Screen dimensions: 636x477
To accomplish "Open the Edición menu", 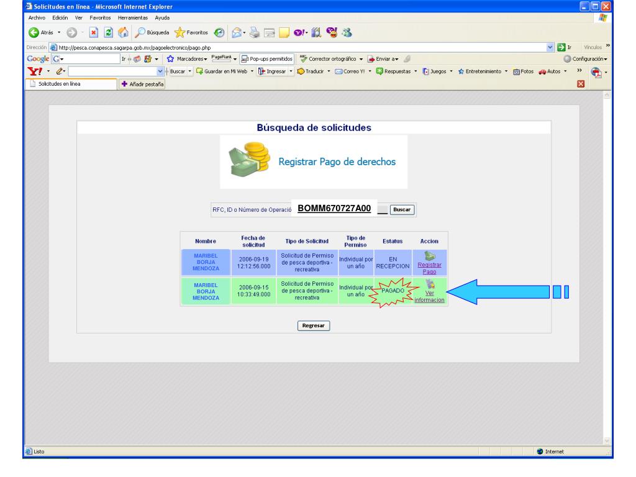I will tap(60, 18).
